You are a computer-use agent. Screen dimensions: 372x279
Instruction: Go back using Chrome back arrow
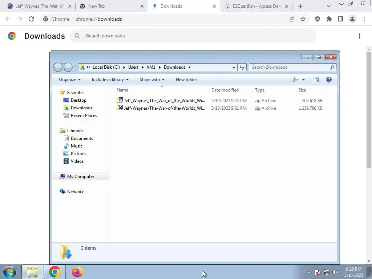tap(8, 19)
